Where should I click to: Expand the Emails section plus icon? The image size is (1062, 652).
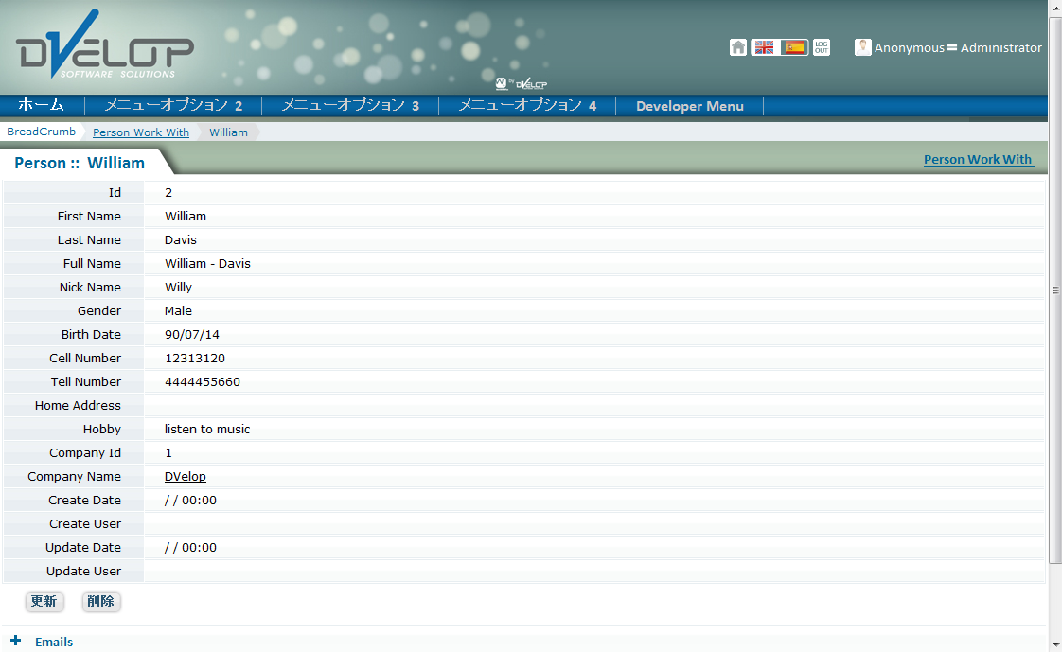pyautogui.click(x=16, y=641)
